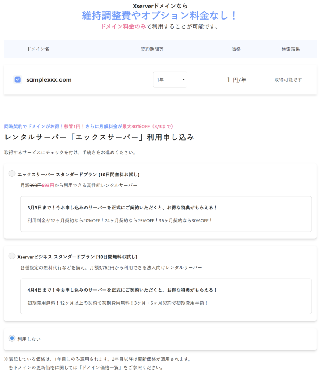The width and height of the screenshot is (331, 371).
Task: Click the ドメイン名 column header
Action: (x=38, y=49)
